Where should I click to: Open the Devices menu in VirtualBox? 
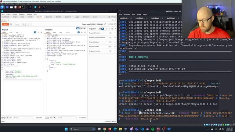(23, 4)
